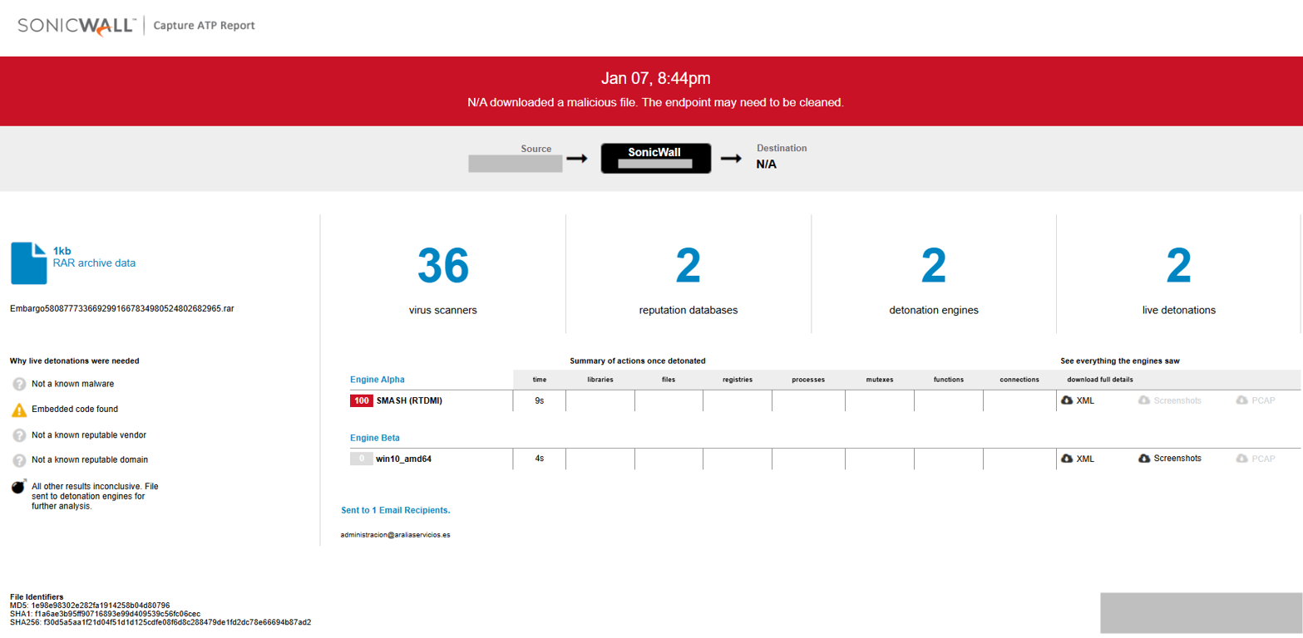
Task: Open Screenshots for win10_amd64 engine
Action: [x=1169, y=459]
